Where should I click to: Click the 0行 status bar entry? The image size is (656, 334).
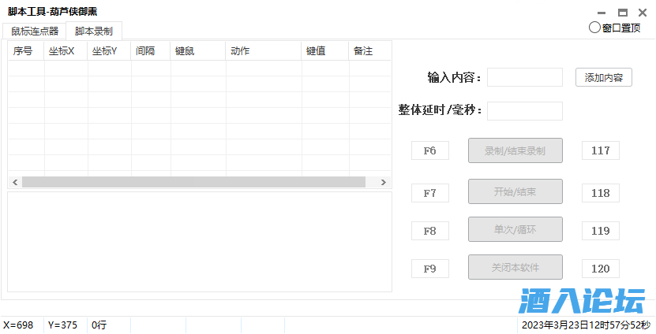pyautogui.click(x=99, y=325)
